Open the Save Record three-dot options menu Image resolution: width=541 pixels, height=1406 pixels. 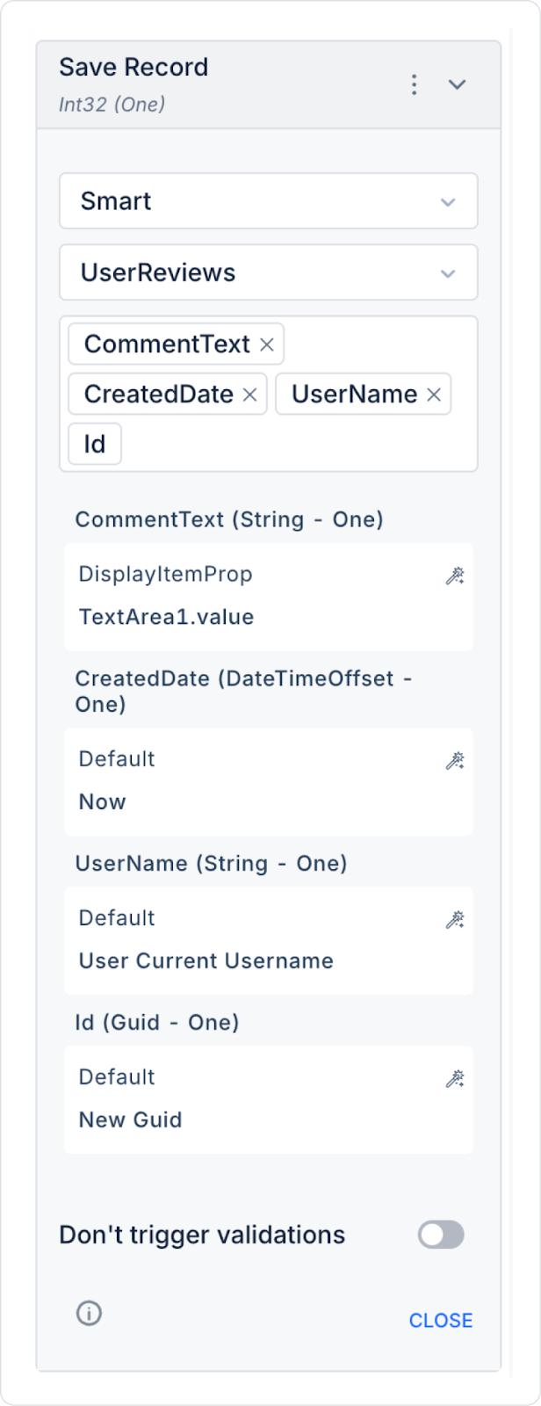coord(414,84)
